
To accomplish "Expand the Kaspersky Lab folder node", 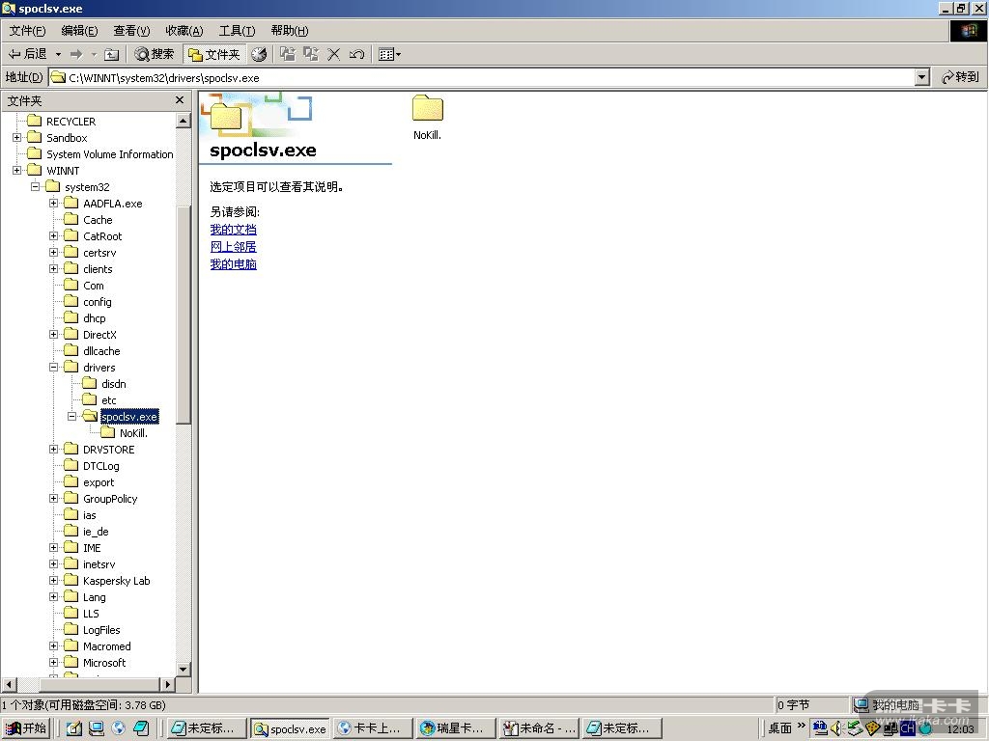I will 55,581.
